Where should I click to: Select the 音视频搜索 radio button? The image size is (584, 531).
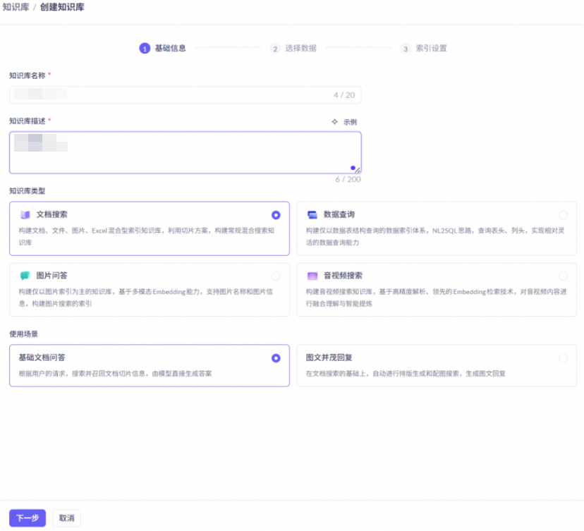point(563,276)
